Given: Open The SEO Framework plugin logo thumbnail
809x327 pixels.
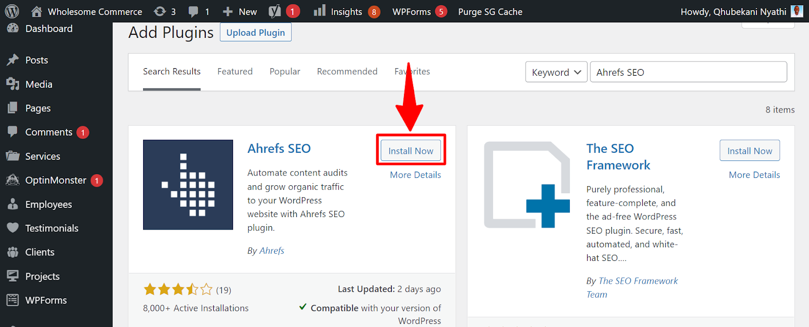Looking at the screenshot, I should tap(527, 185).
